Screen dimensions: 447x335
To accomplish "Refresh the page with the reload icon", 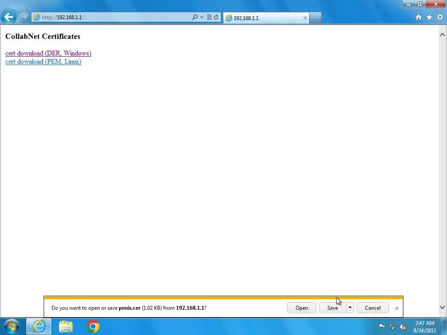I will 216,17.
